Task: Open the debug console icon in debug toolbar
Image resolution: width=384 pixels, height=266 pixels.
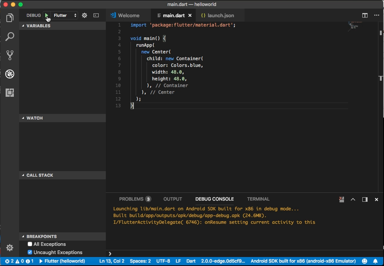Action: 96,15
